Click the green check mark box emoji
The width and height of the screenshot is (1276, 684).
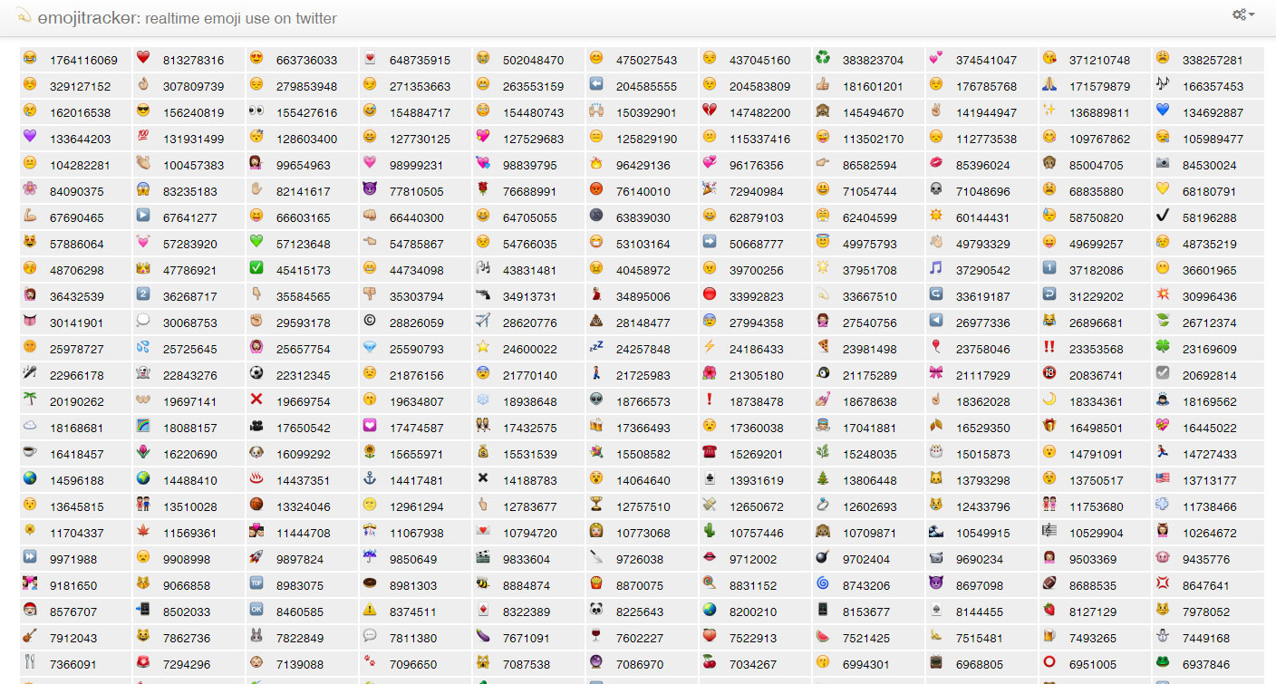[256, 269]
